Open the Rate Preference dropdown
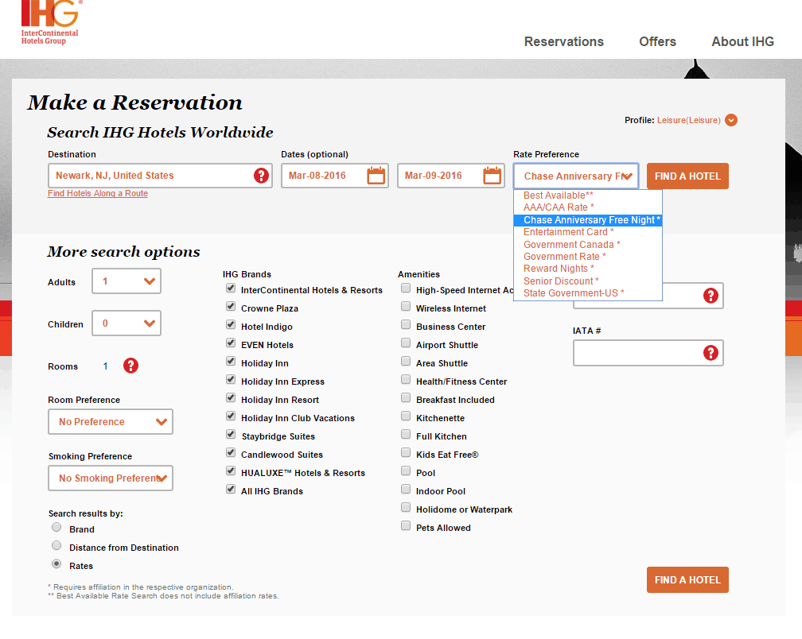The height and width of the screenshot is (639, 802). (x=576, y=176)
